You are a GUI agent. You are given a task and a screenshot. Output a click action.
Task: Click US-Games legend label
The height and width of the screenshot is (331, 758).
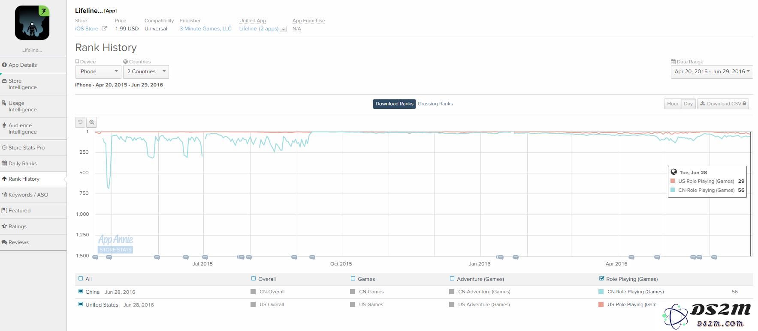(x=371, y=304)
